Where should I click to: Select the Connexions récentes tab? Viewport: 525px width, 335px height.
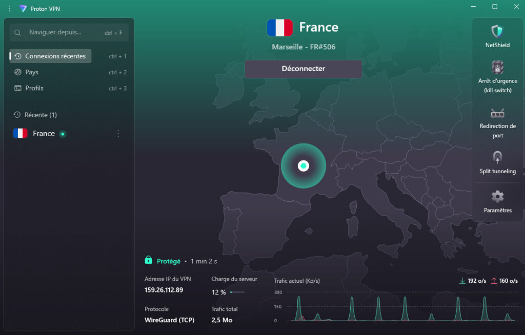click(51, 56)
